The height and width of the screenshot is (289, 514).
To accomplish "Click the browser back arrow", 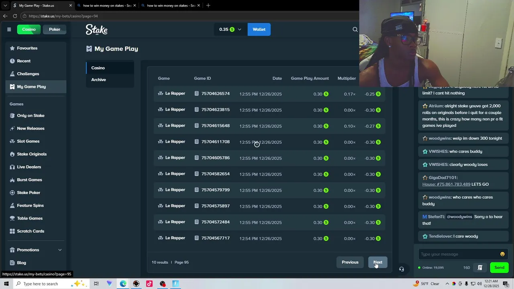I will click(x=5, y=16).
